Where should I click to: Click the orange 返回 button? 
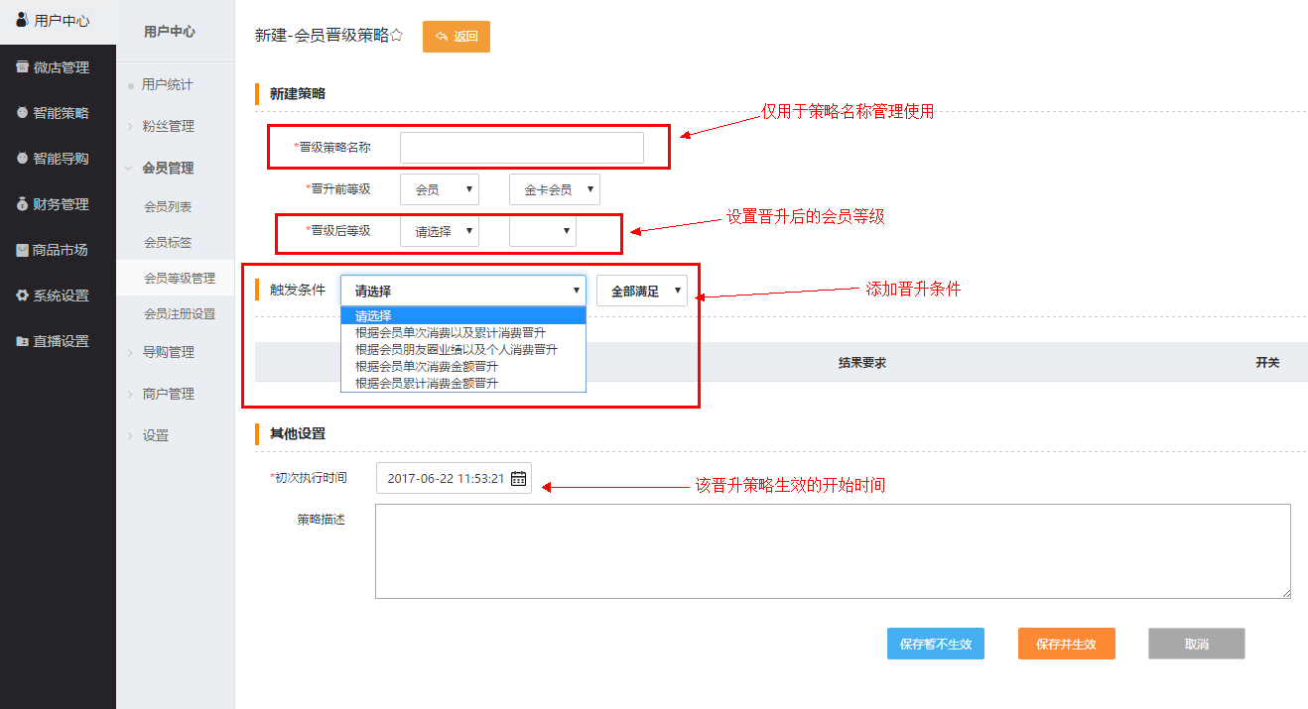(456, 37)
